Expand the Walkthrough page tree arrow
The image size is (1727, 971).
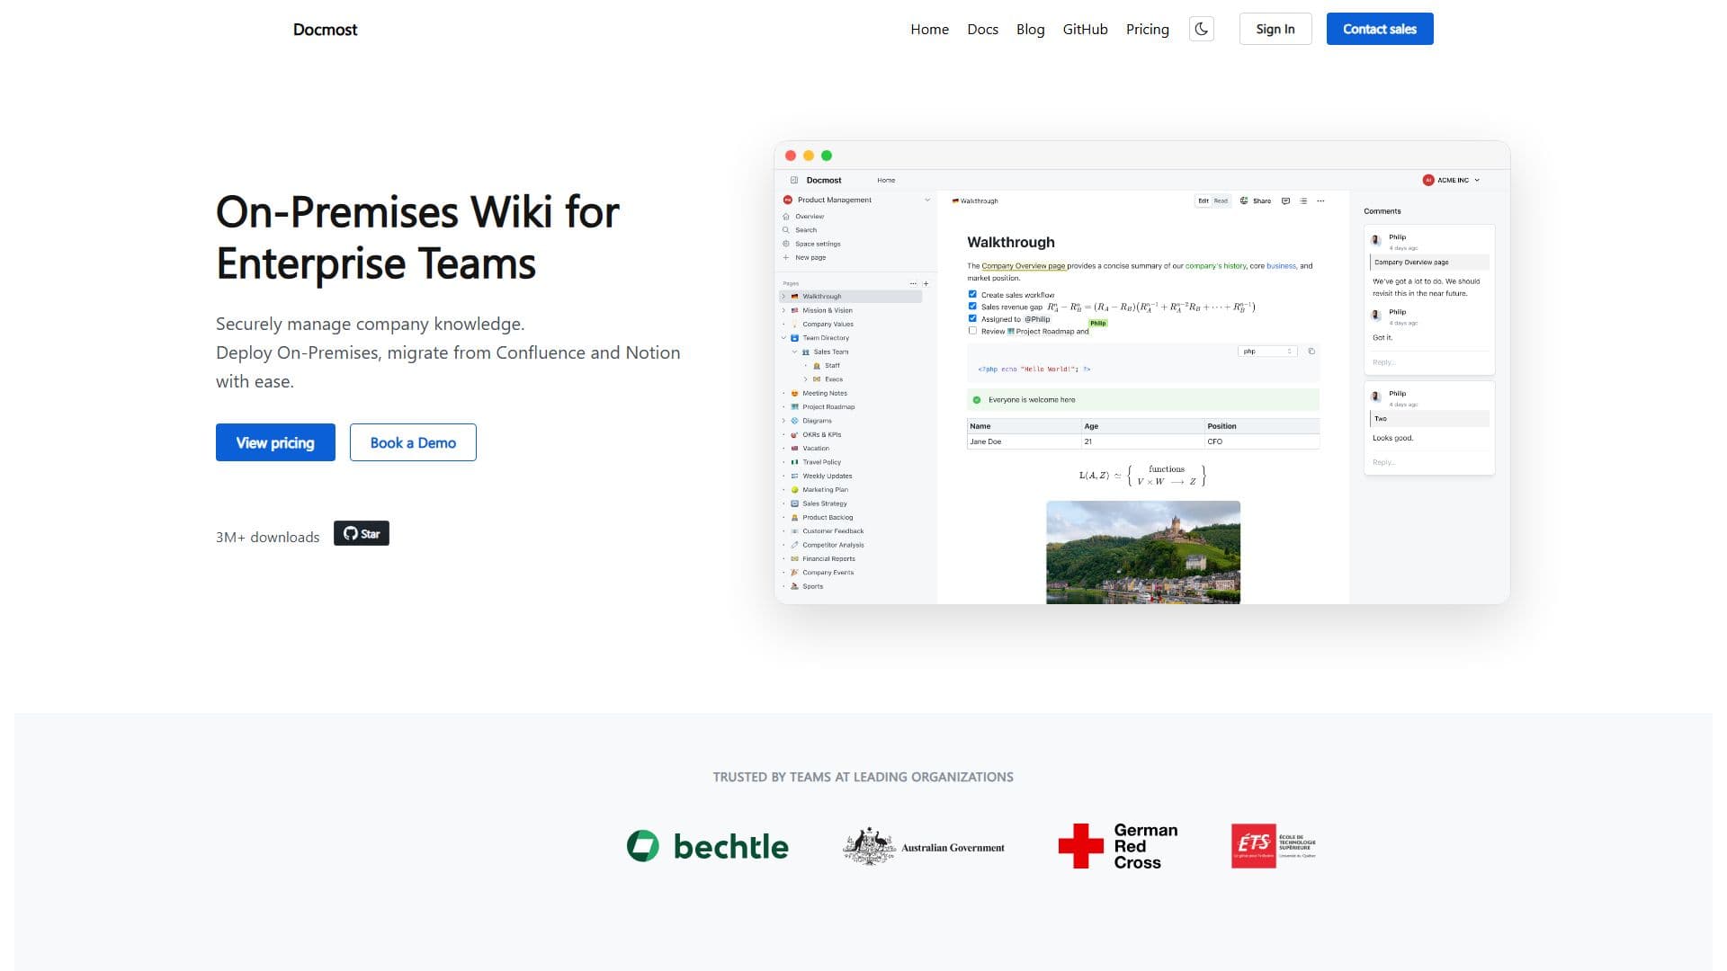(783, 297)
